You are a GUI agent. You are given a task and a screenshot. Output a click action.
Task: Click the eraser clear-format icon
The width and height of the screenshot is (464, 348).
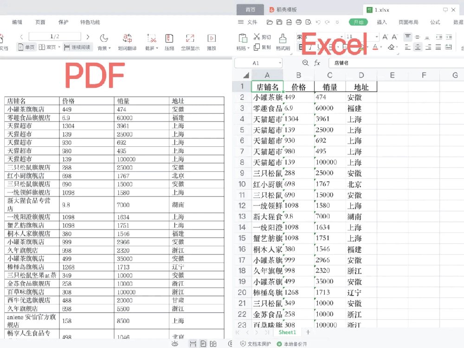(x=392, y=47)
